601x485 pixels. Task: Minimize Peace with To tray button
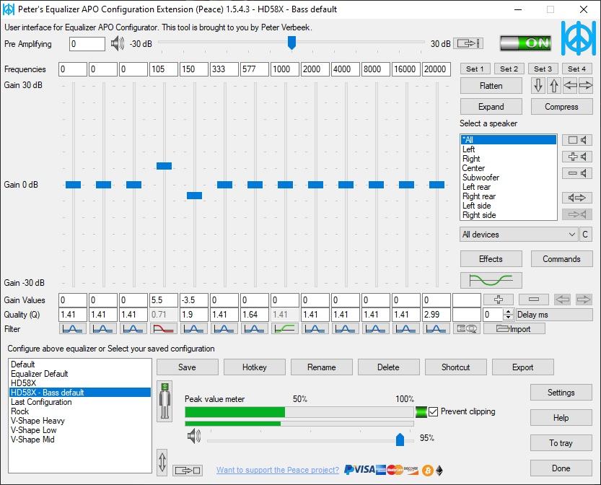(x=561, y=443)
